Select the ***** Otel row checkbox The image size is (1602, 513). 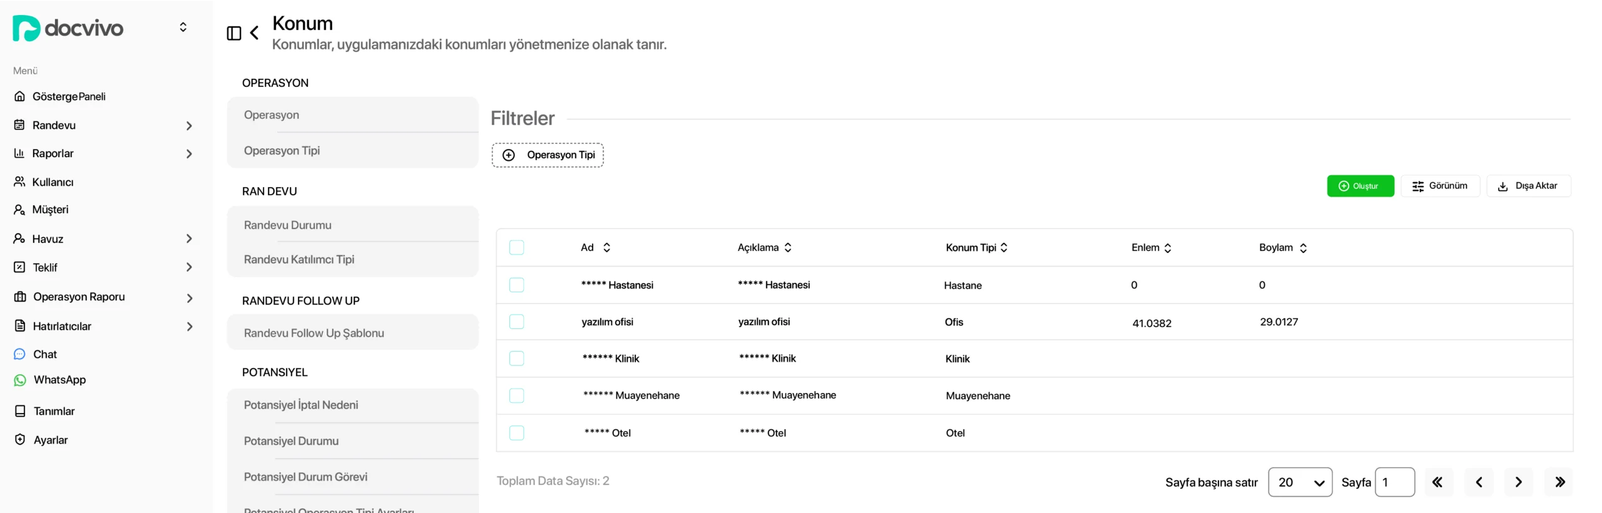click(x=516, y=433)
